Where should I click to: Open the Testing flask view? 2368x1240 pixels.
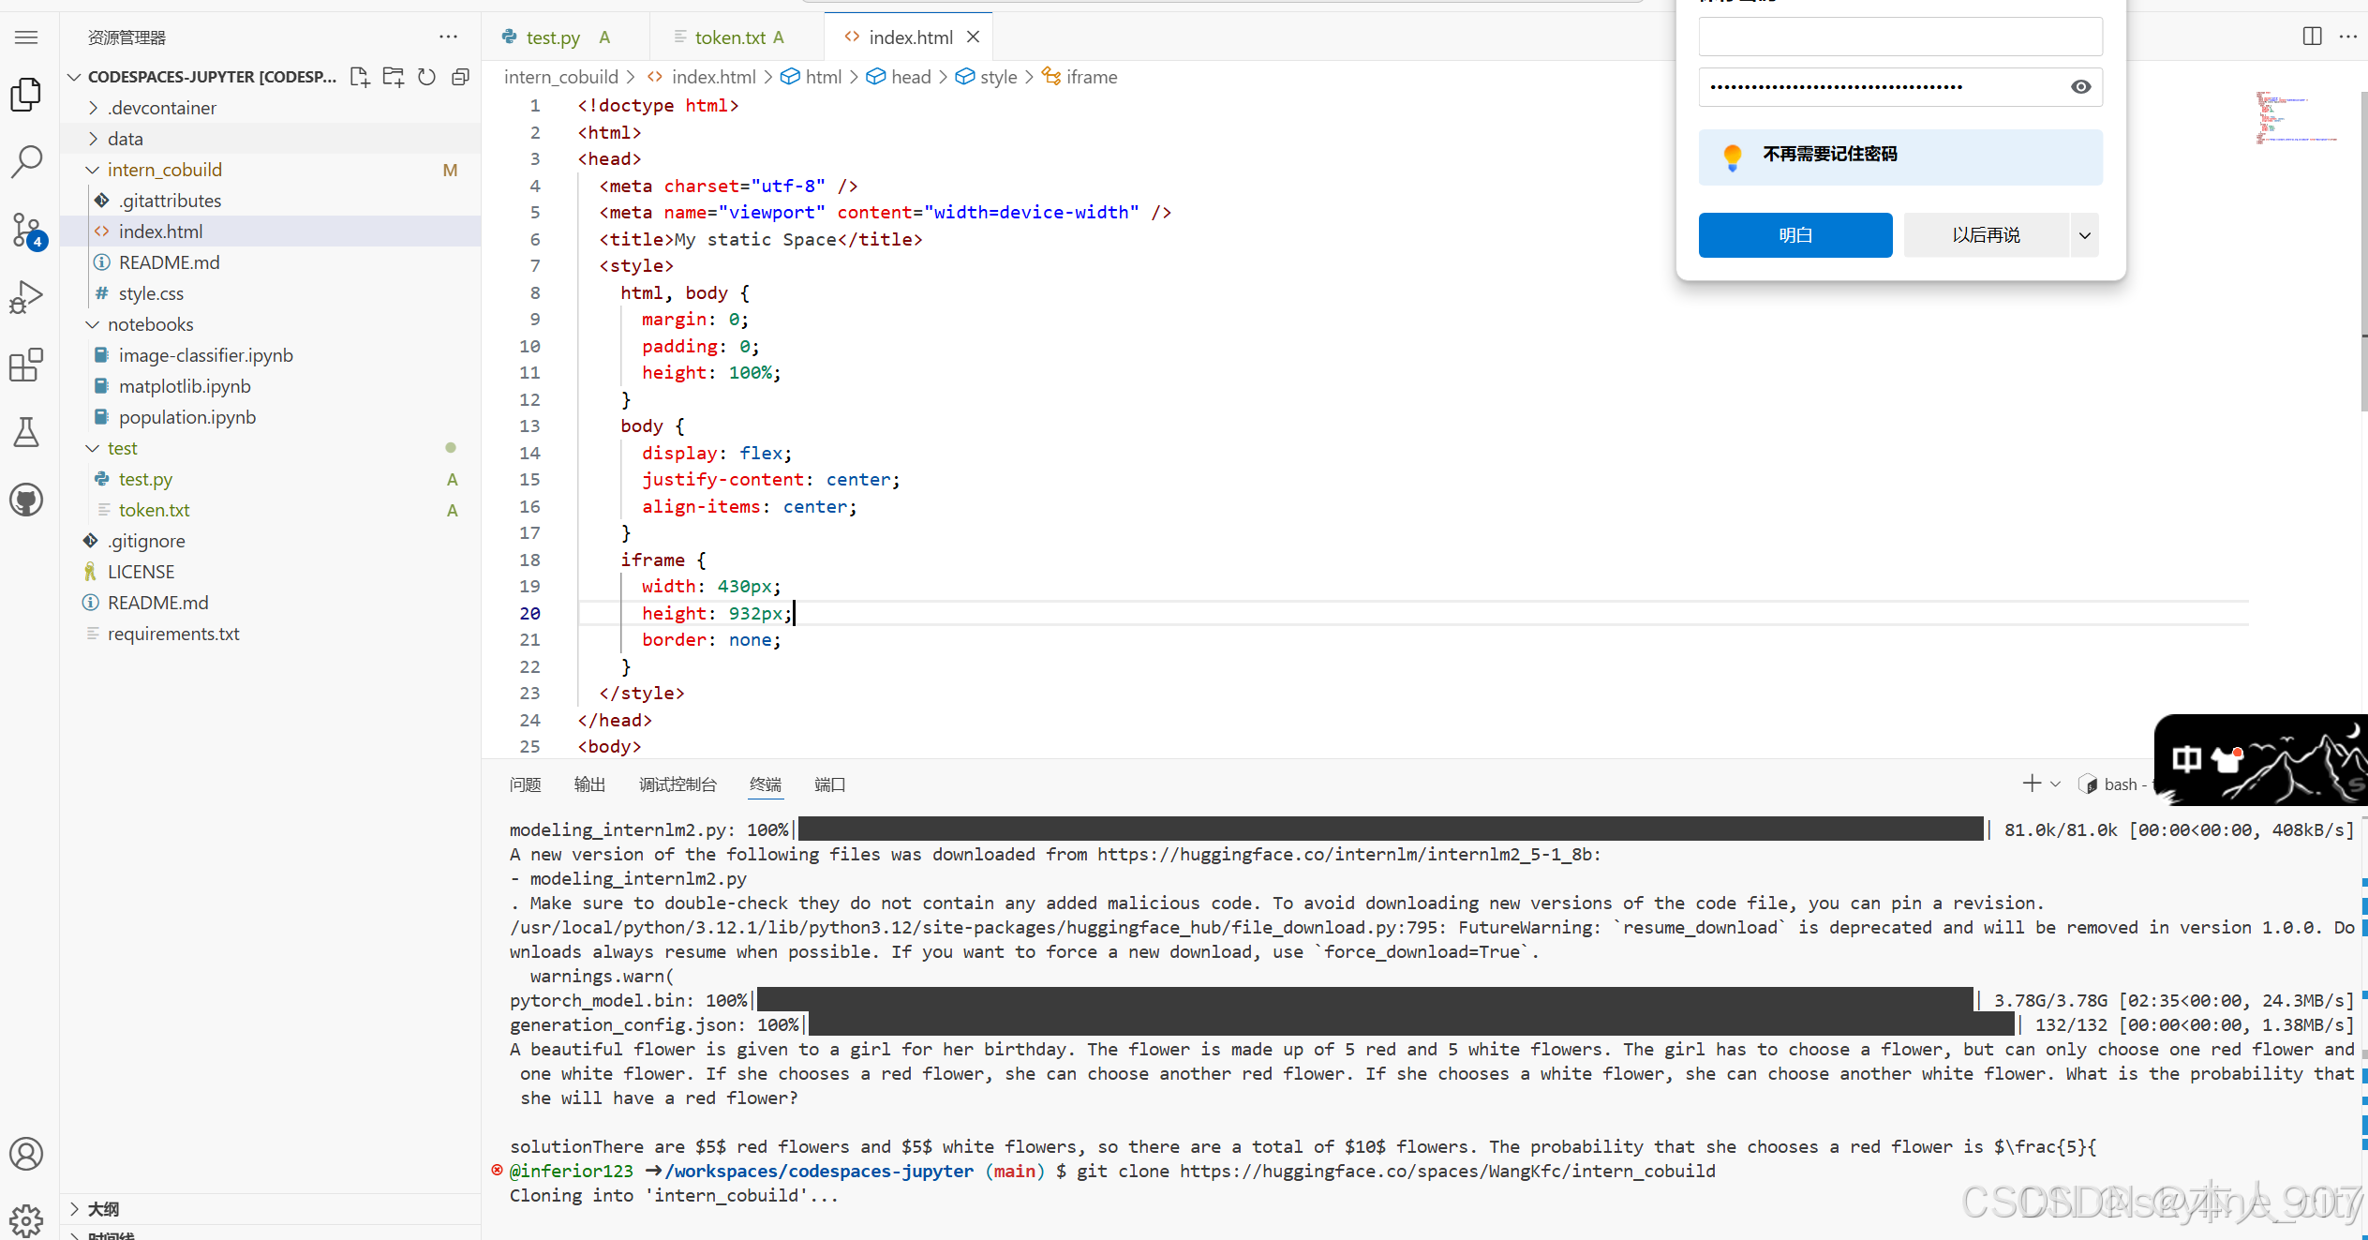click(x=26, y=432)
